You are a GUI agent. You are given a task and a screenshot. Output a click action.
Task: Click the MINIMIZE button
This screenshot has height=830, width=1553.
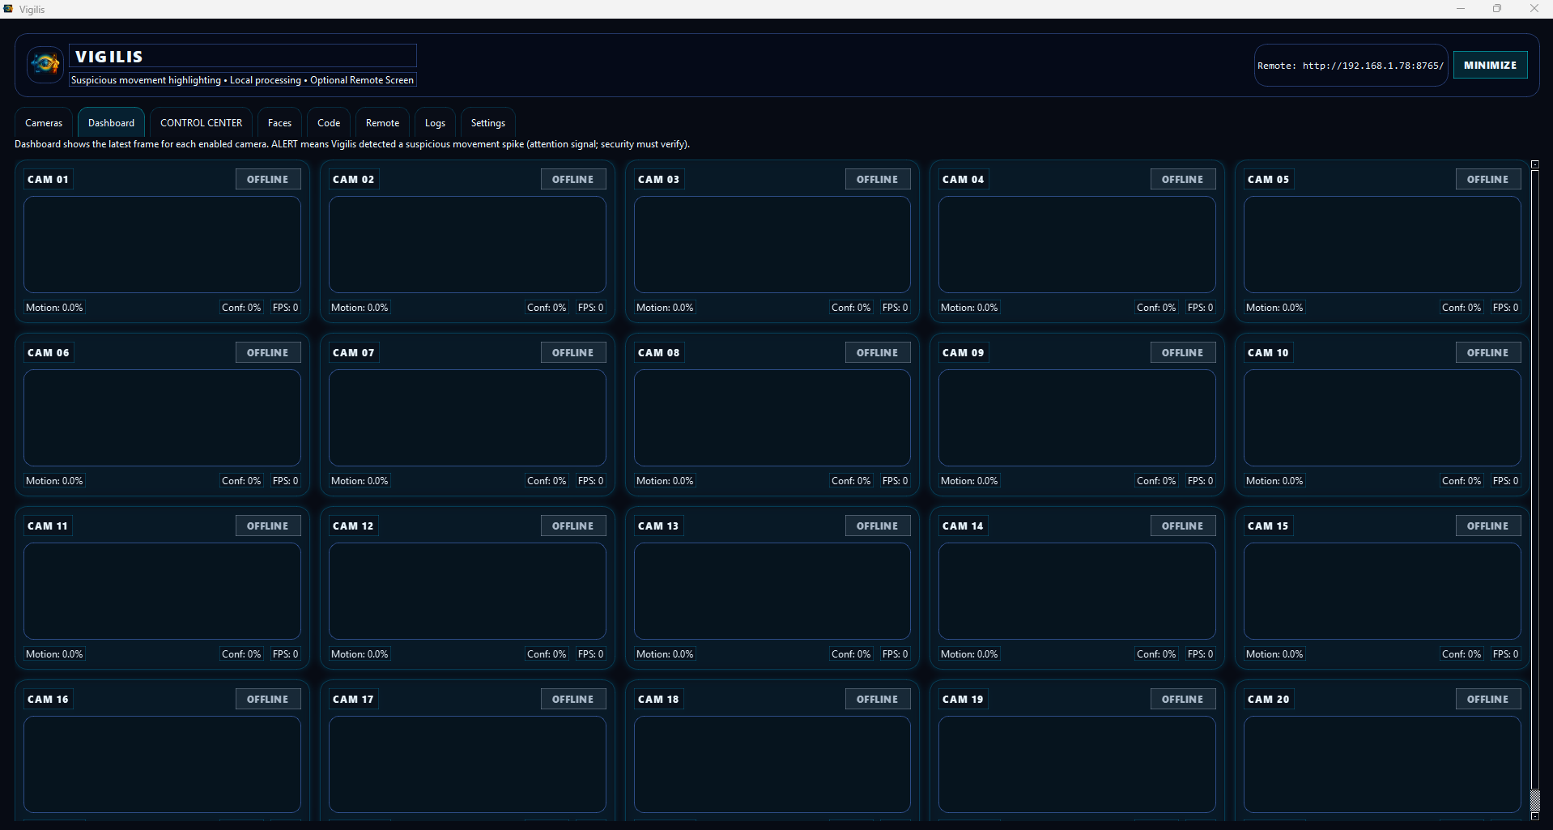pos(1489,65)
